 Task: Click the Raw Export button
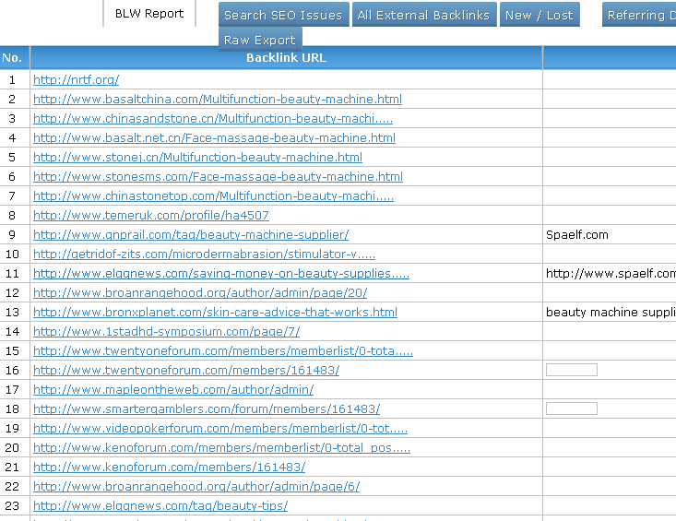(x=260, y=40)
